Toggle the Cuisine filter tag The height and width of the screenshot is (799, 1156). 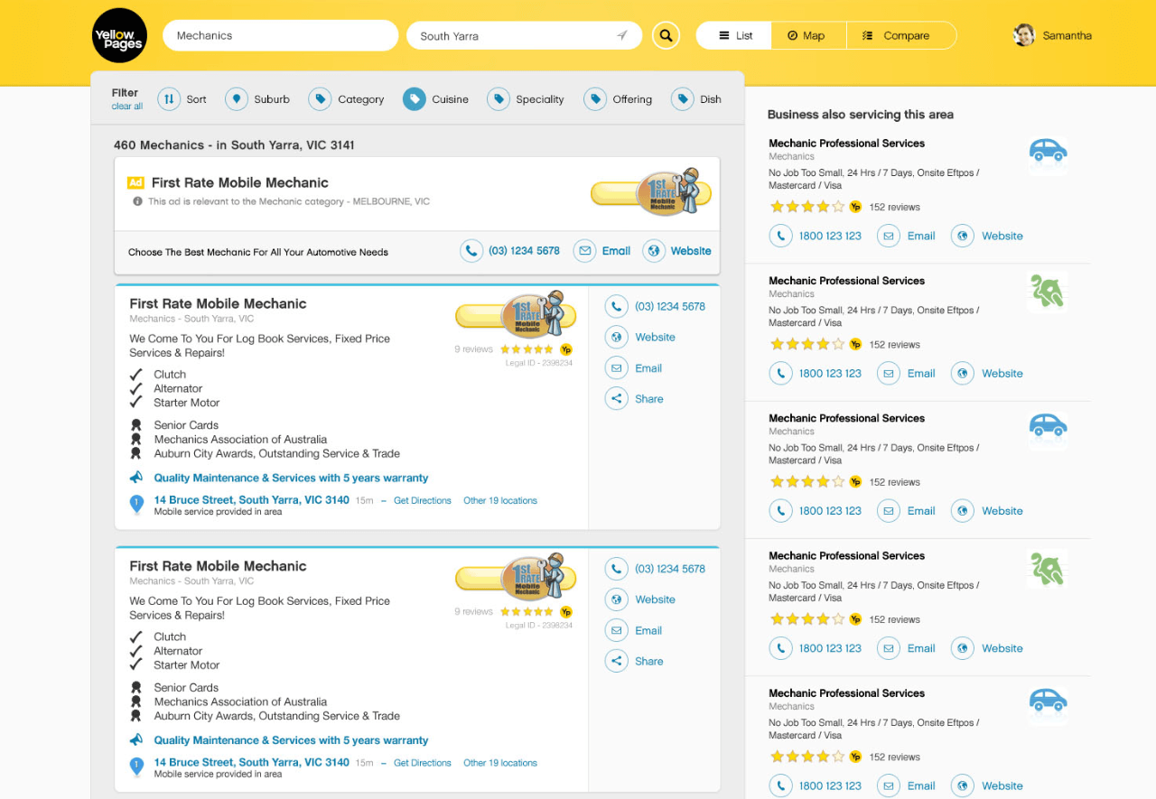coord(414,99)
